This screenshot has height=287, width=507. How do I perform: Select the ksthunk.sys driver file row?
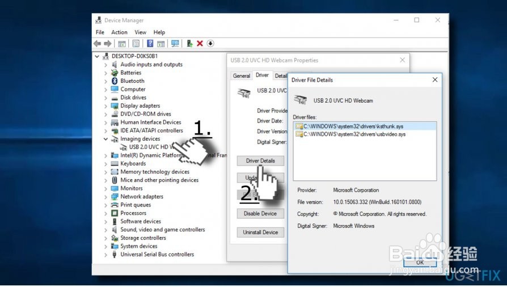point(365,126)
